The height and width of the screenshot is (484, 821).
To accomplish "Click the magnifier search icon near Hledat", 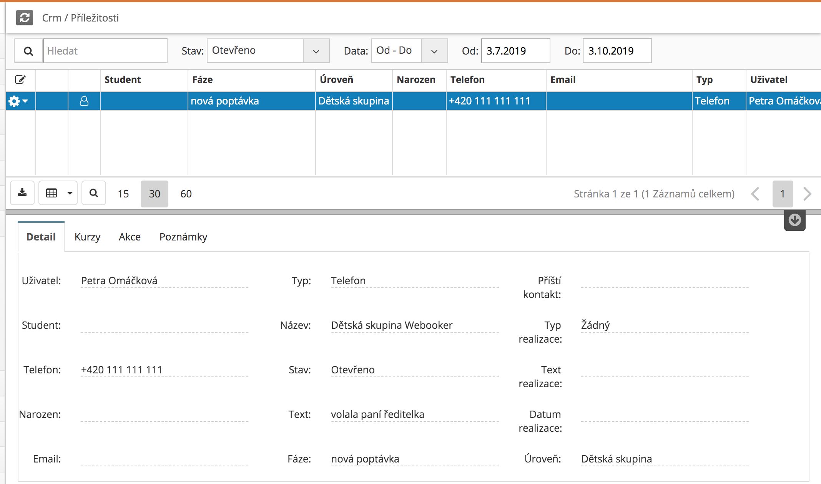I will point(28,51).
